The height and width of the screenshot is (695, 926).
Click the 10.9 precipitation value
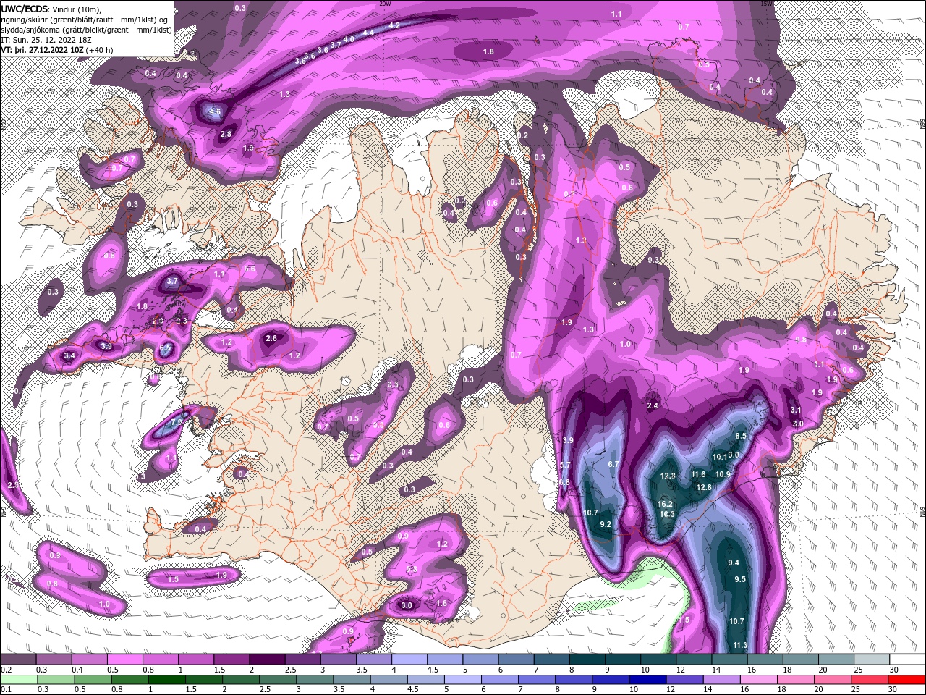pyautogui.click(x=723, y=474)
